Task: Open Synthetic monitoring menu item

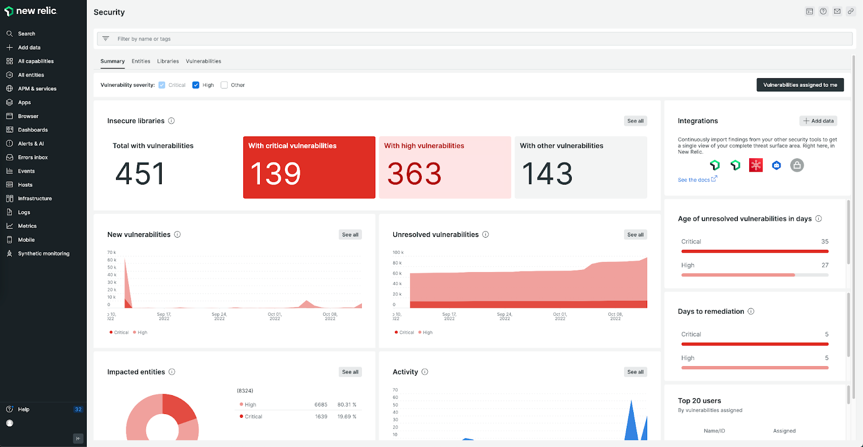Action: click(43, 253)
